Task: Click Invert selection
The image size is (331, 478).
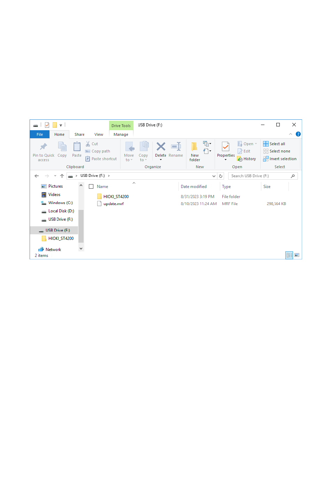Action: [x=280, y=159]
